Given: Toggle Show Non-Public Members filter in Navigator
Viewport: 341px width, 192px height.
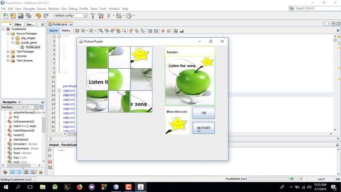Looking at the screenshot, I should coord(26,172).
